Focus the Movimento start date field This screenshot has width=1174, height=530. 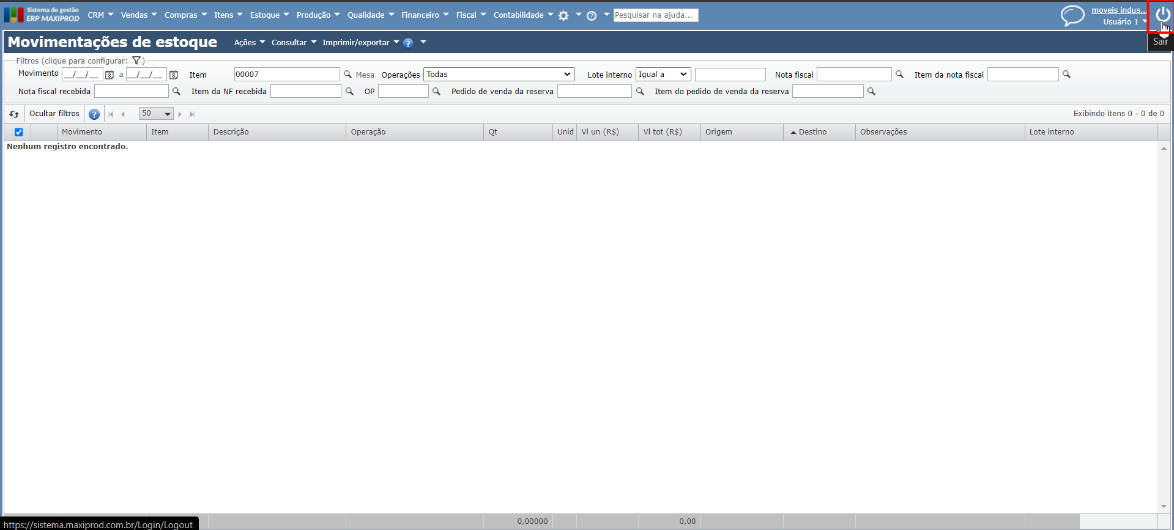(83, 74)
